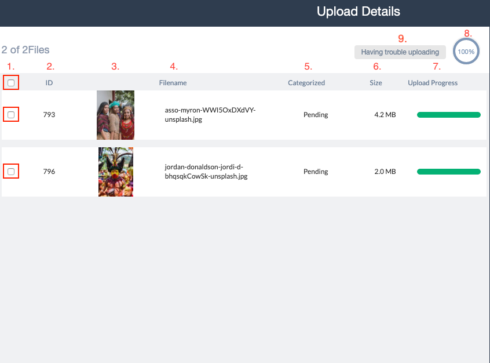490x363 pixels.
Task: Click Pending status of file 793
Action: 316,115
